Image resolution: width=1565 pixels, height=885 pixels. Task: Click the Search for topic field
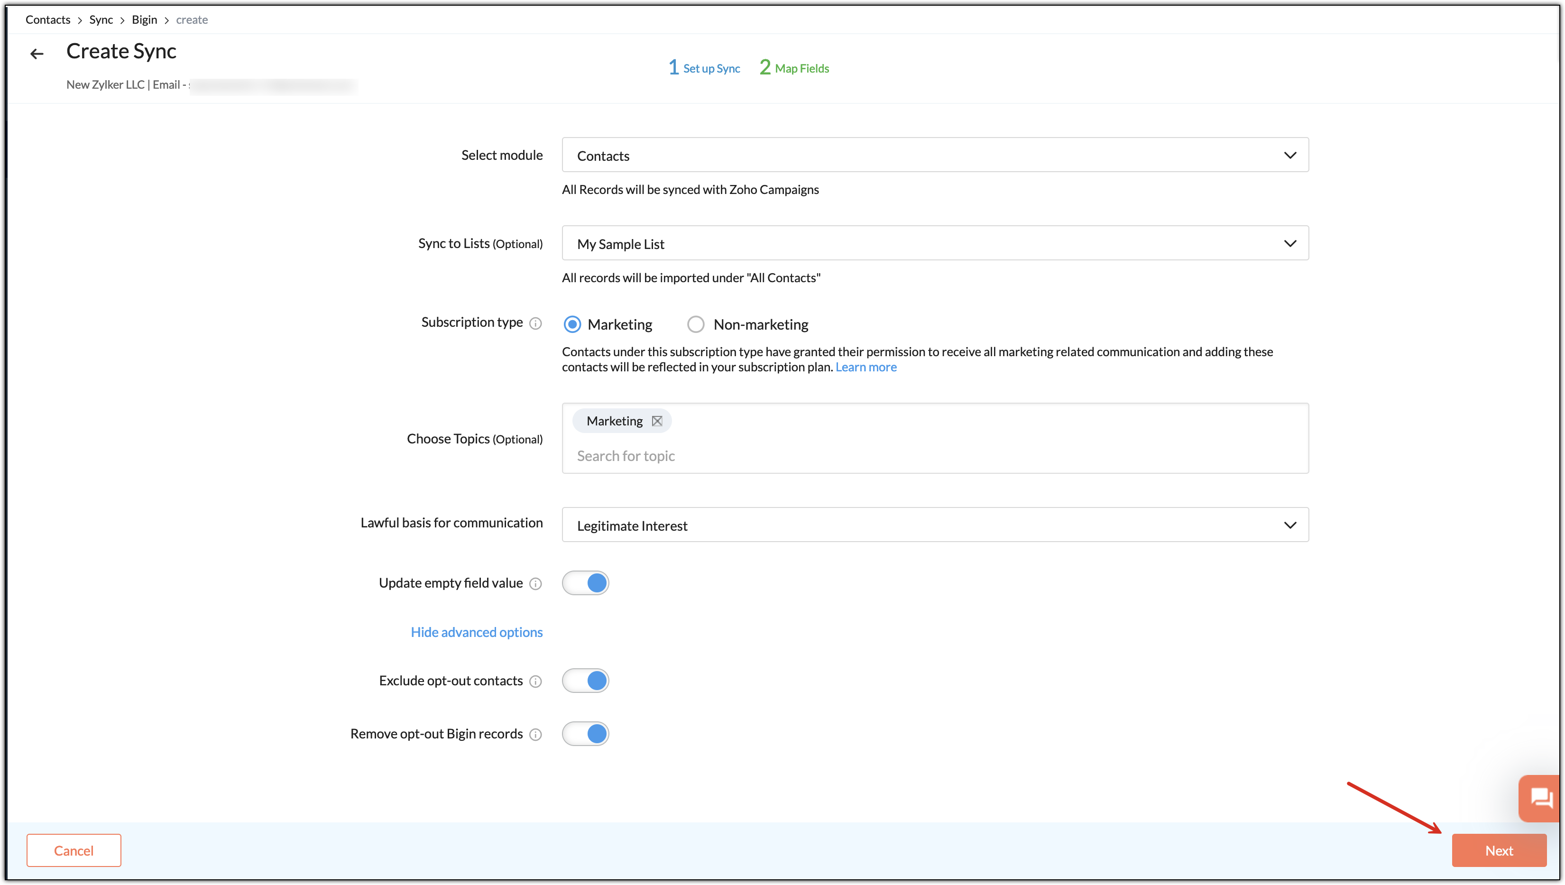pos(935,456)
